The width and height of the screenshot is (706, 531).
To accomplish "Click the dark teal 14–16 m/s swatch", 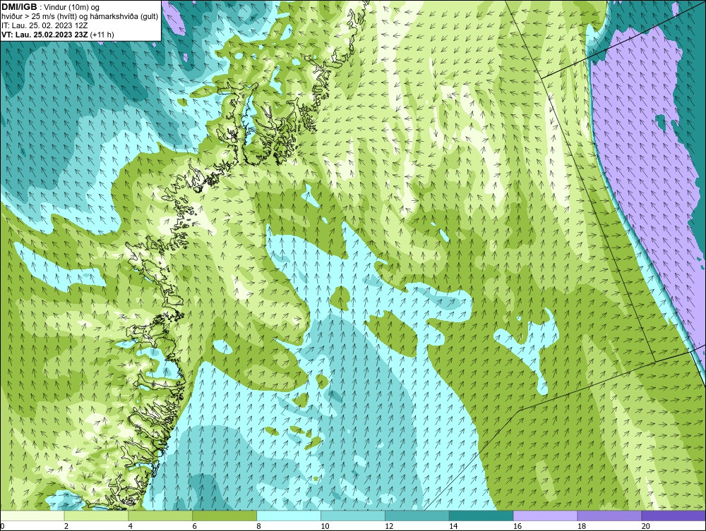I will coord(481,515).
